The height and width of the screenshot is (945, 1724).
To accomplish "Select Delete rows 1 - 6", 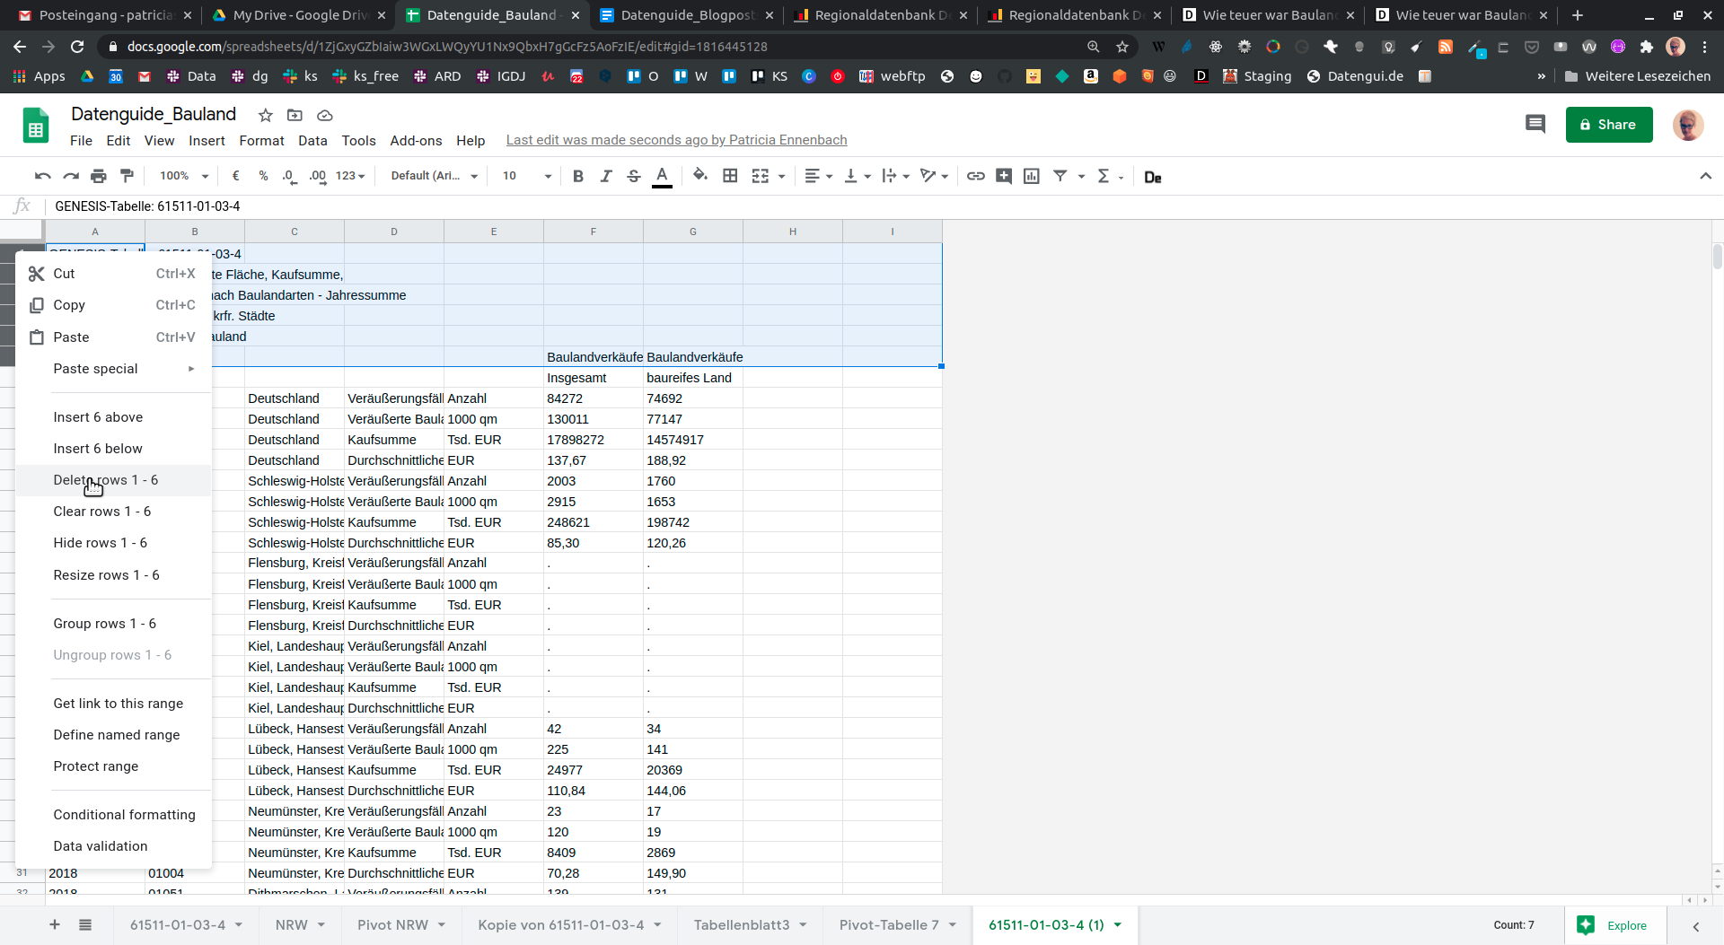I will point(106,480).
